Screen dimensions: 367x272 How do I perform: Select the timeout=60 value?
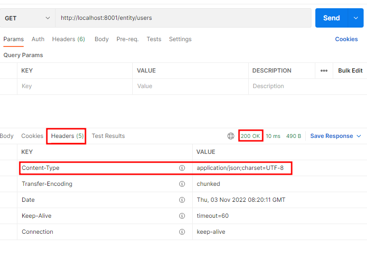coord(212,216)
